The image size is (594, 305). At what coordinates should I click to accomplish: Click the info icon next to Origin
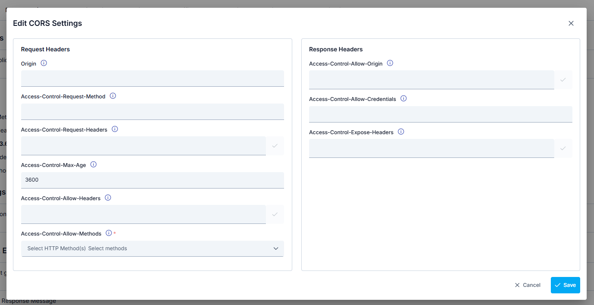coord(44,63)
